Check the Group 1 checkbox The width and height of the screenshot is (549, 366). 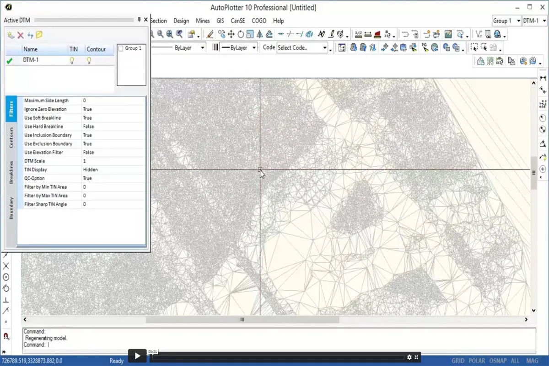tap(121, 48)
